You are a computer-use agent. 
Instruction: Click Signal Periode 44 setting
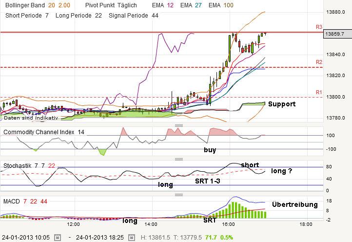[134, 16]
